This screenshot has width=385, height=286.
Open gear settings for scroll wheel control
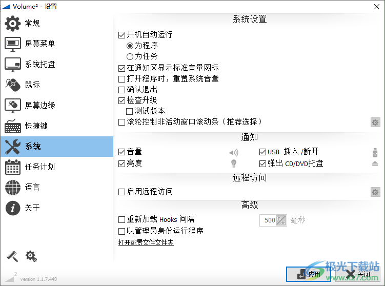pyautogui.click(x=375, y=122)
